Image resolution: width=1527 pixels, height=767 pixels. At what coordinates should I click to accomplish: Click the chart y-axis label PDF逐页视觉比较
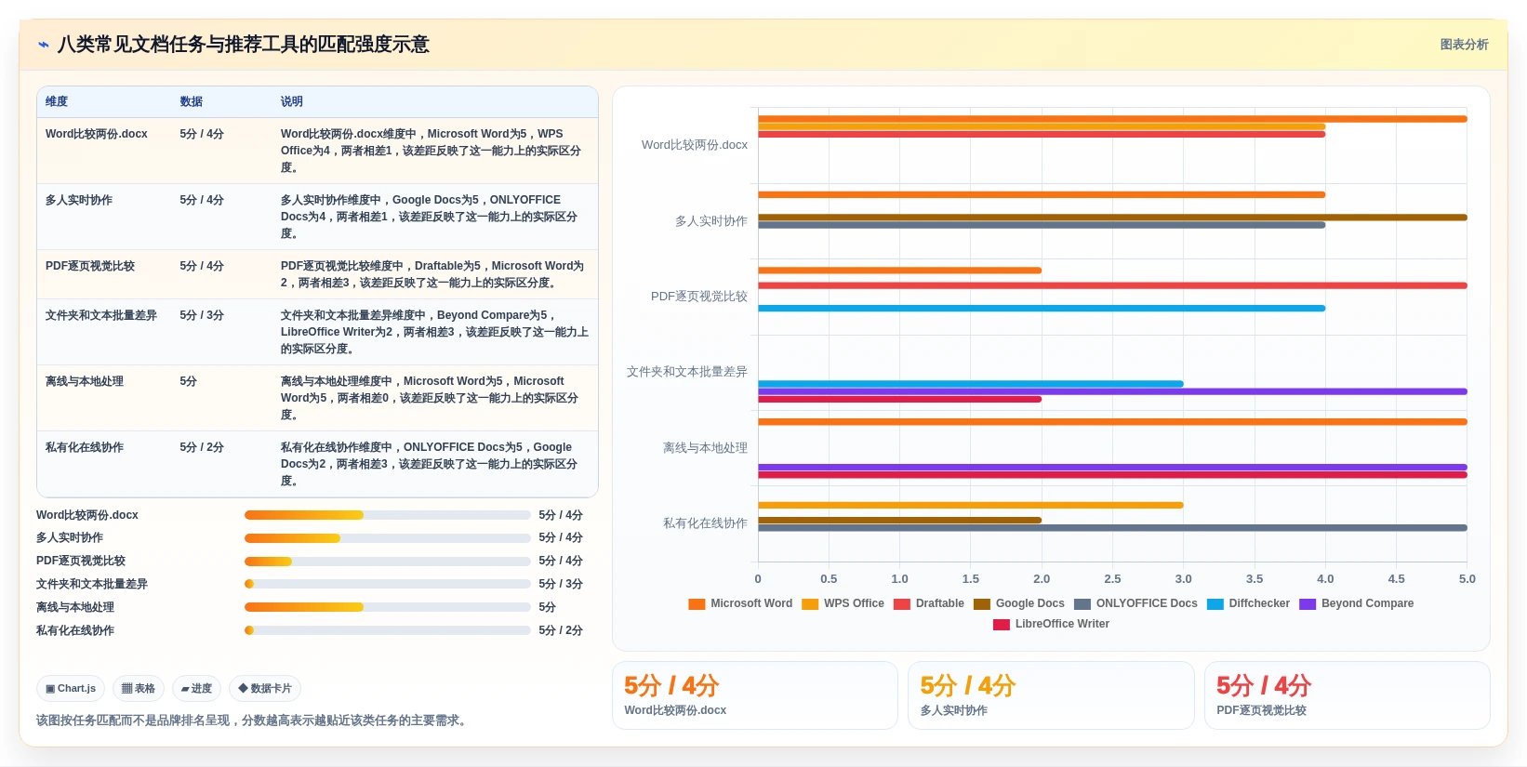pos(699,297)
